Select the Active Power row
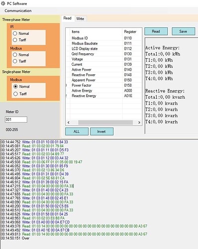198x249 pixels. [104, 70]
